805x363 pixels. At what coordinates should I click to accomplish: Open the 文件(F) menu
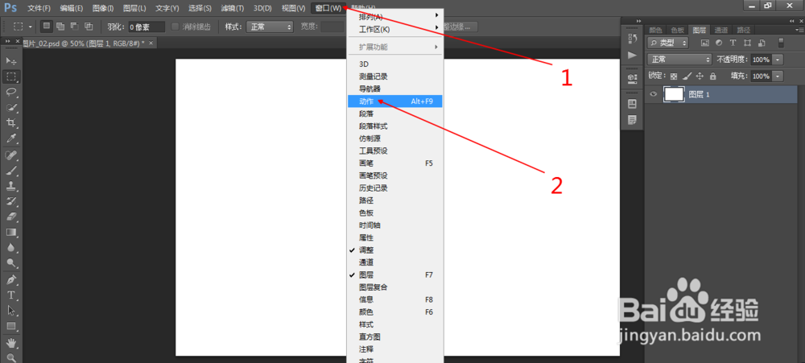click(39, 8)
